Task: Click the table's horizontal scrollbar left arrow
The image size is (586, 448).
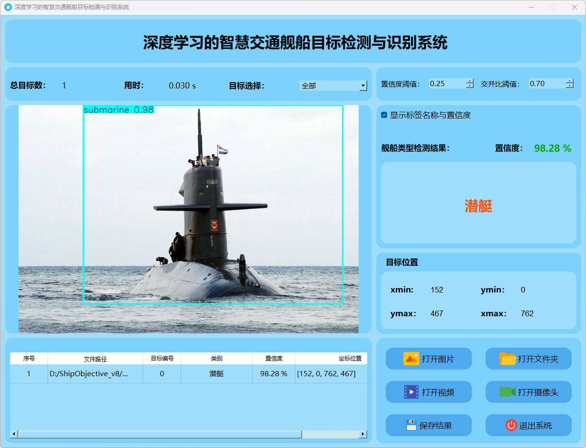Action: click(x=14, y=434)
